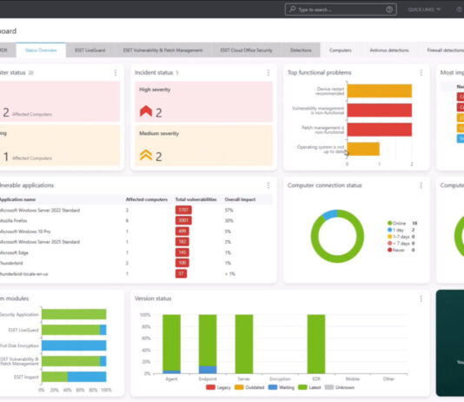The height and width of the screenshot is (402, 464).
Task: Click the '57%' overall impact value
Action: click(x=229, y=211)
